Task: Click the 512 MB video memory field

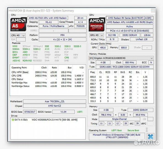Action: (x=112, y=35)
